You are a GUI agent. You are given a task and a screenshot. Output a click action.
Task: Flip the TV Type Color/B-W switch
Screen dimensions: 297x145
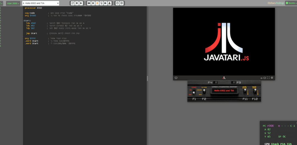click(204, 92)
